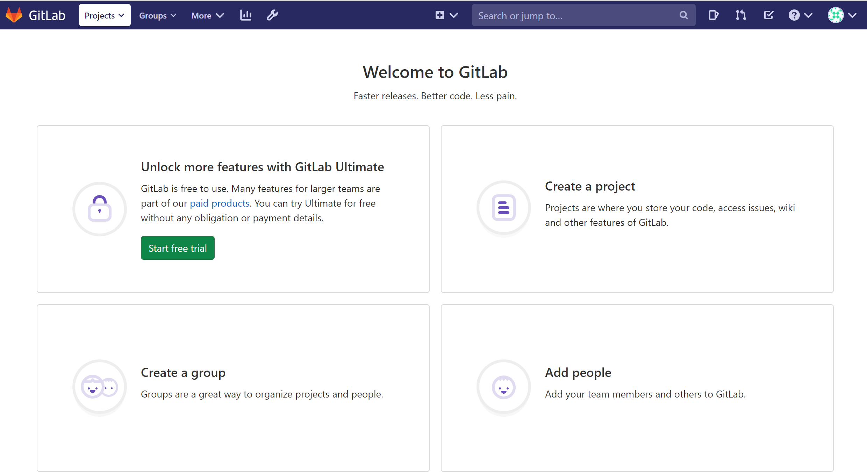Click the GitLab wordmark text
The height and width of the screenshot is (472, 867).
(47, 15)
